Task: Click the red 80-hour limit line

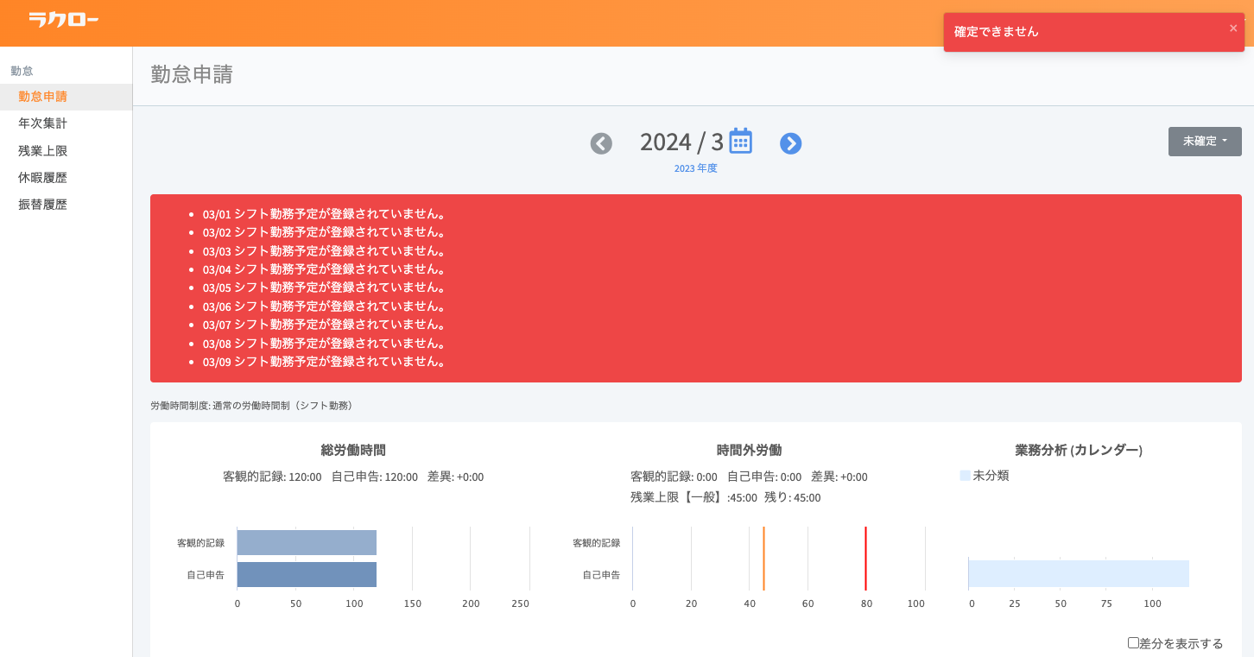Action: pos(865,557)
